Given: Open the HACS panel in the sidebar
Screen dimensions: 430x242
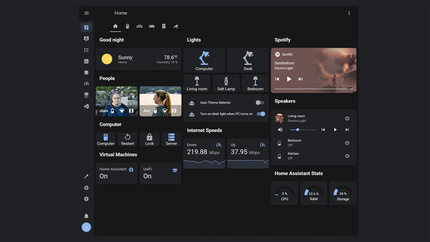Looking at the screenshot, I should (86, 95).
